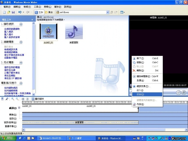Open the 說明 menu
The height and width of the screenshot is (141, 188).
click(x=68, y=7)
